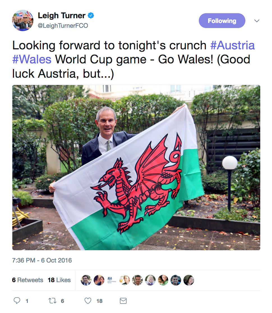The image size is (272, 313).
Task: Toggle the Following button to unfollow
Action: (x=222, y=20)
